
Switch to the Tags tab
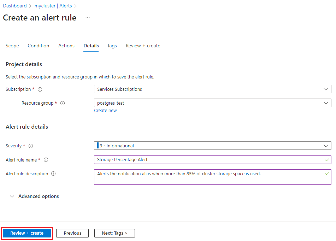click(x=112, y=46)
